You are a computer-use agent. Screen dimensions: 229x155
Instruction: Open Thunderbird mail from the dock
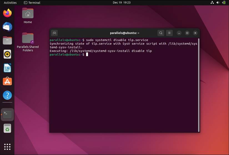[7, 27]
